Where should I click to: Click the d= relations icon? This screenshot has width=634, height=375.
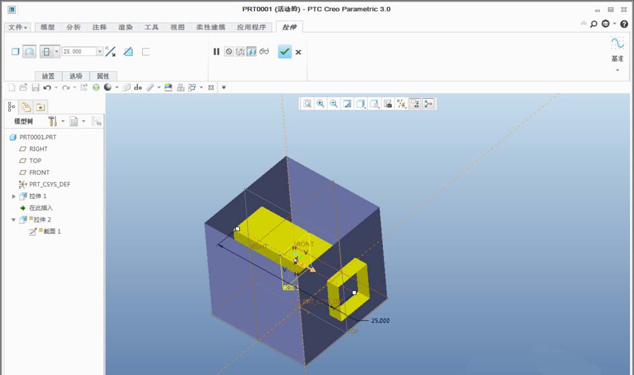coord(138,88)
